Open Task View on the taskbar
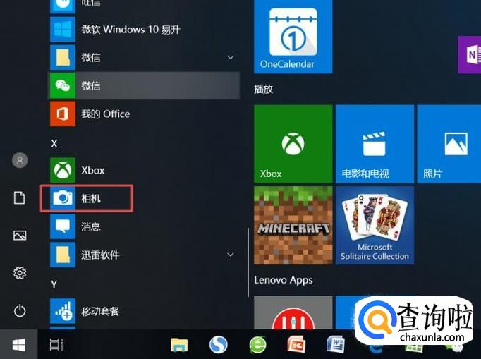Screen dimensions: 481x359 point(56,345)
